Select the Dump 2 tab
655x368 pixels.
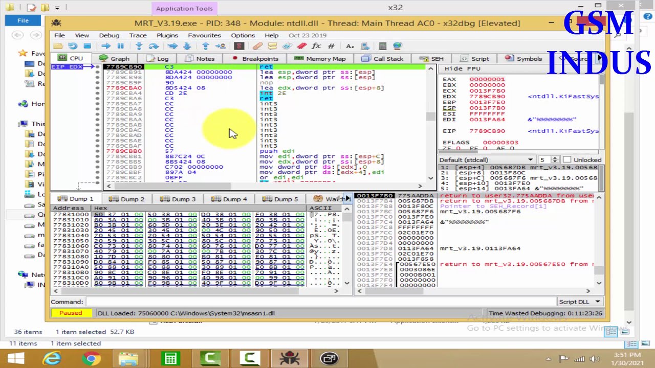(x=127, y=199)
